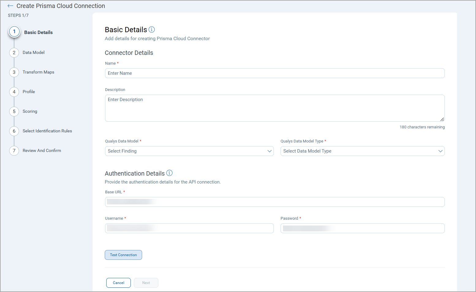Screen dimensions: 476x292
Task: Click the Cancel button
Action: coord(119,283)
